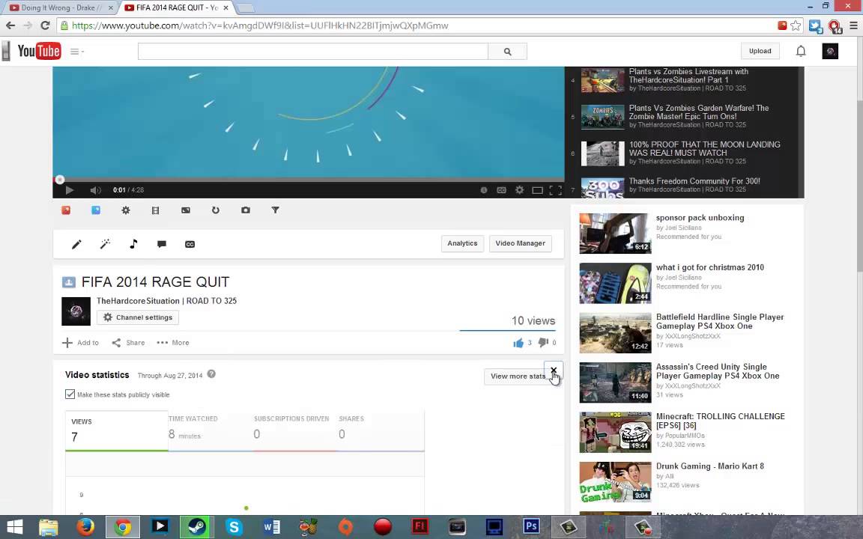Image resolution: width=863 pixels, height=539 pixels.
Task: Click View more stats button
Action: [518, 377]
